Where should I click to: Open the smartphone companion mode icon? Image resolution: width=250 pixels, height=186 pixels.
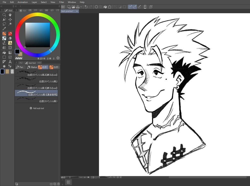click(x=145, y=7)
